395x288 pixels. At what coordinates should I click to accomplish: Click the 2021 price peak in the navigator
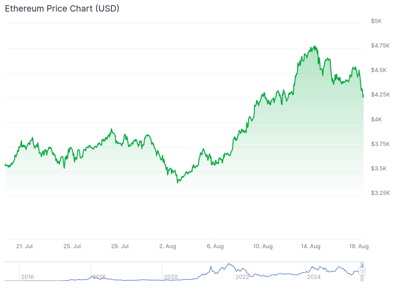point(229,264)
